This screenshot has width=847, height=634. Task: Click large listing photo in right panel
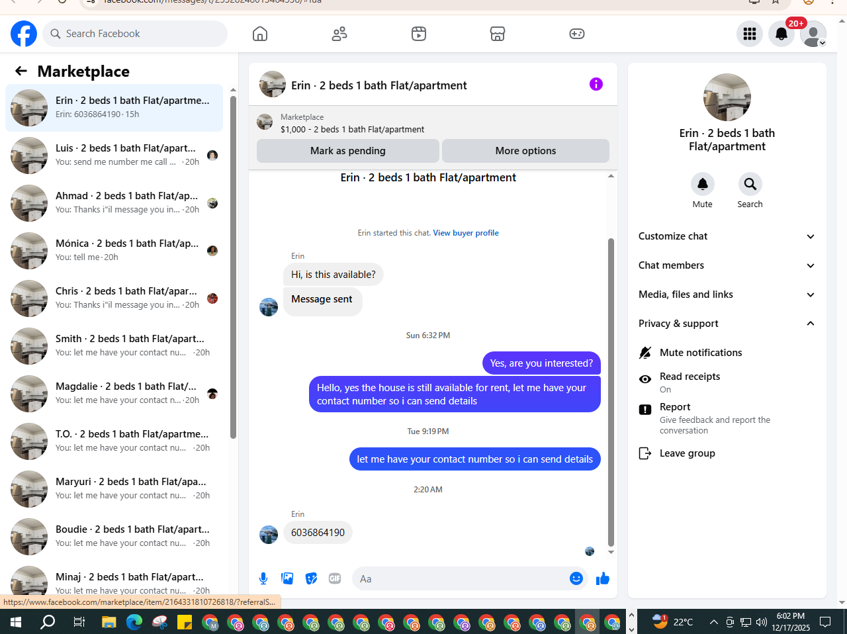point(727,97)
